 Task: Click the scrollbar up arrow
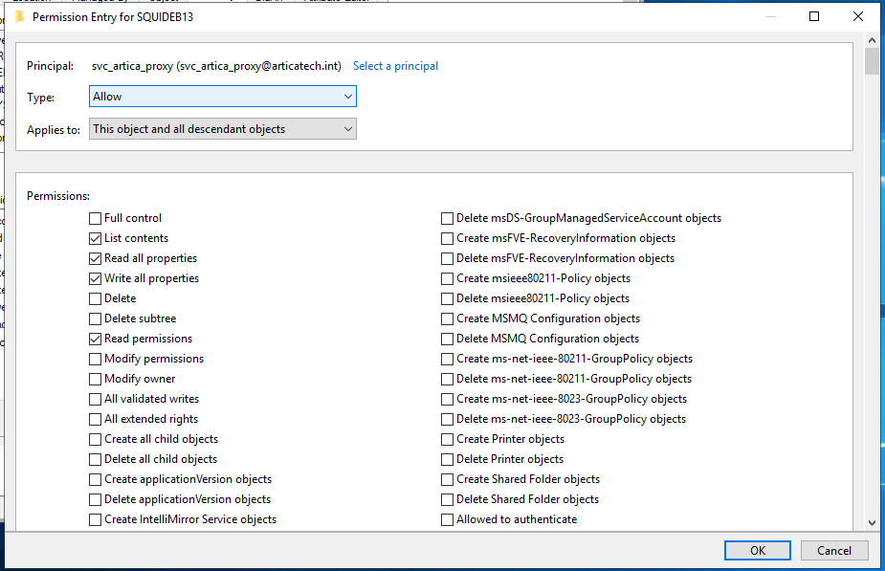click(871, 41)
